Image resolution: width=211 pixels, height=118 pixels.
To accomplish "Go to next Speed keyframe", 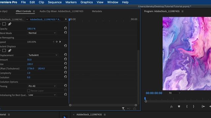I will [x=60, y=42].
